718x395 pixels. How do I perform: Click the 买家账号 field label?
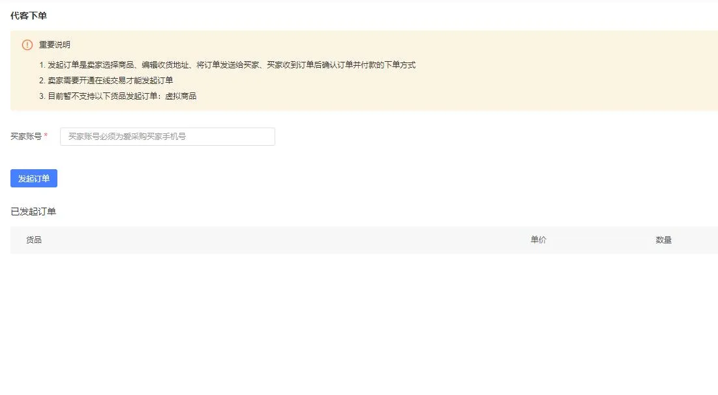(x=26, y=136)
